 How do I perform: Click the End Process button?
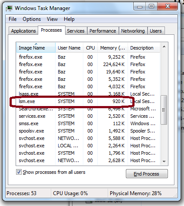tap(147, 174)
